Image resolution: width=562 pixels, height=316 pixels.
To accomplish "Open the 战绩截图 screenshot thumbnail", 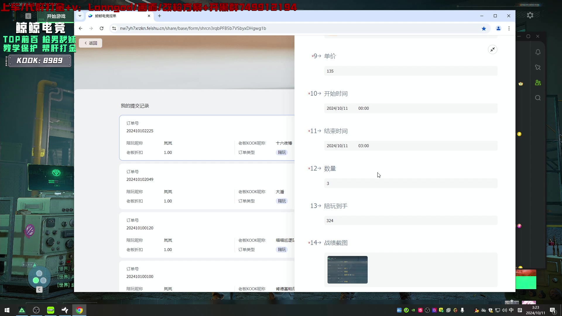I will [x=347, y=270].
